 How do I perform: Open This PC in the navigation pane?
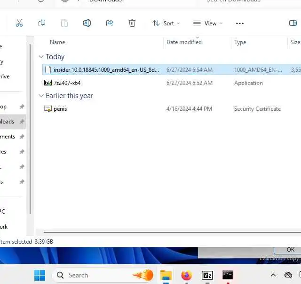click(2, 212)
